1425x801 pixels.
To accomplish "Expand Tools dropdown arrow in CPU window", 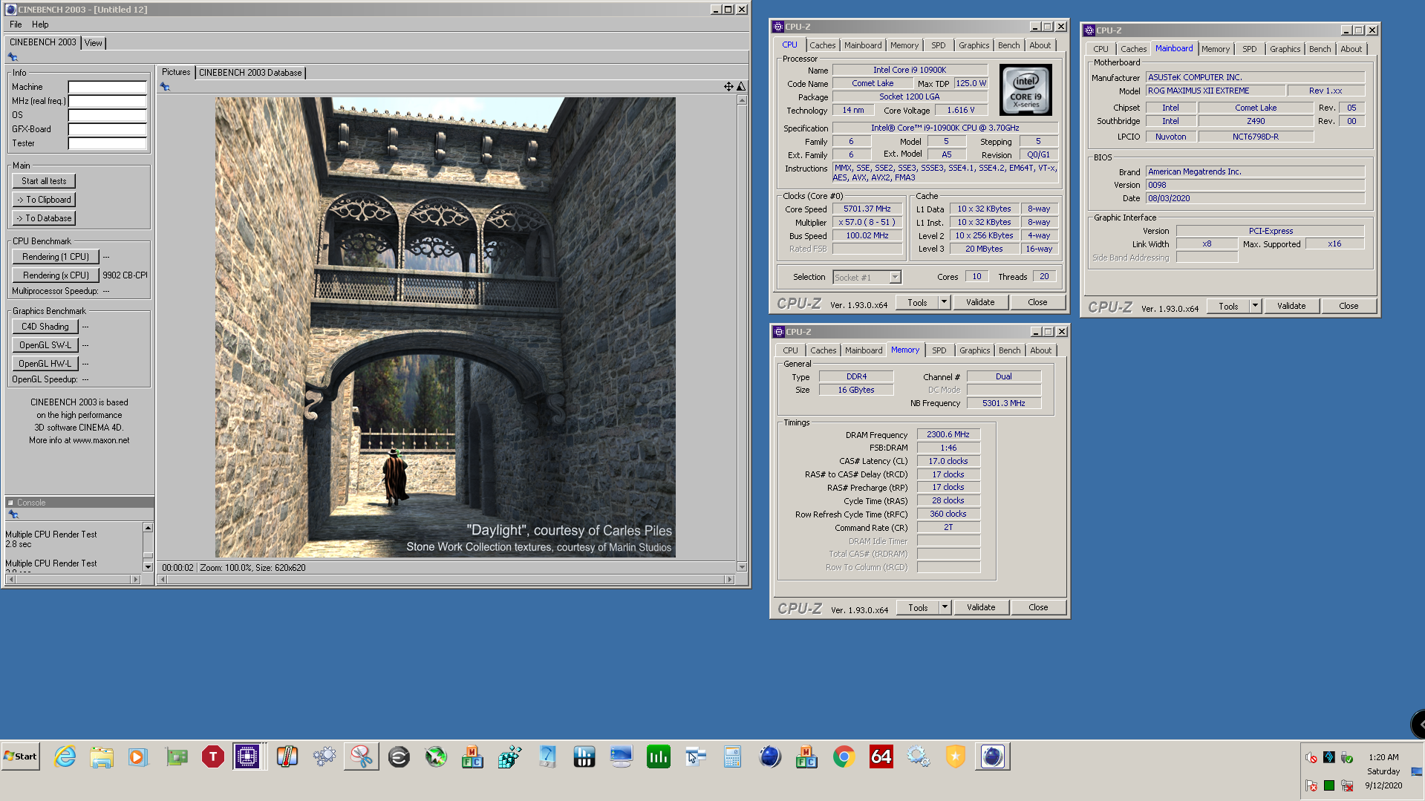I will coord(944,302).
